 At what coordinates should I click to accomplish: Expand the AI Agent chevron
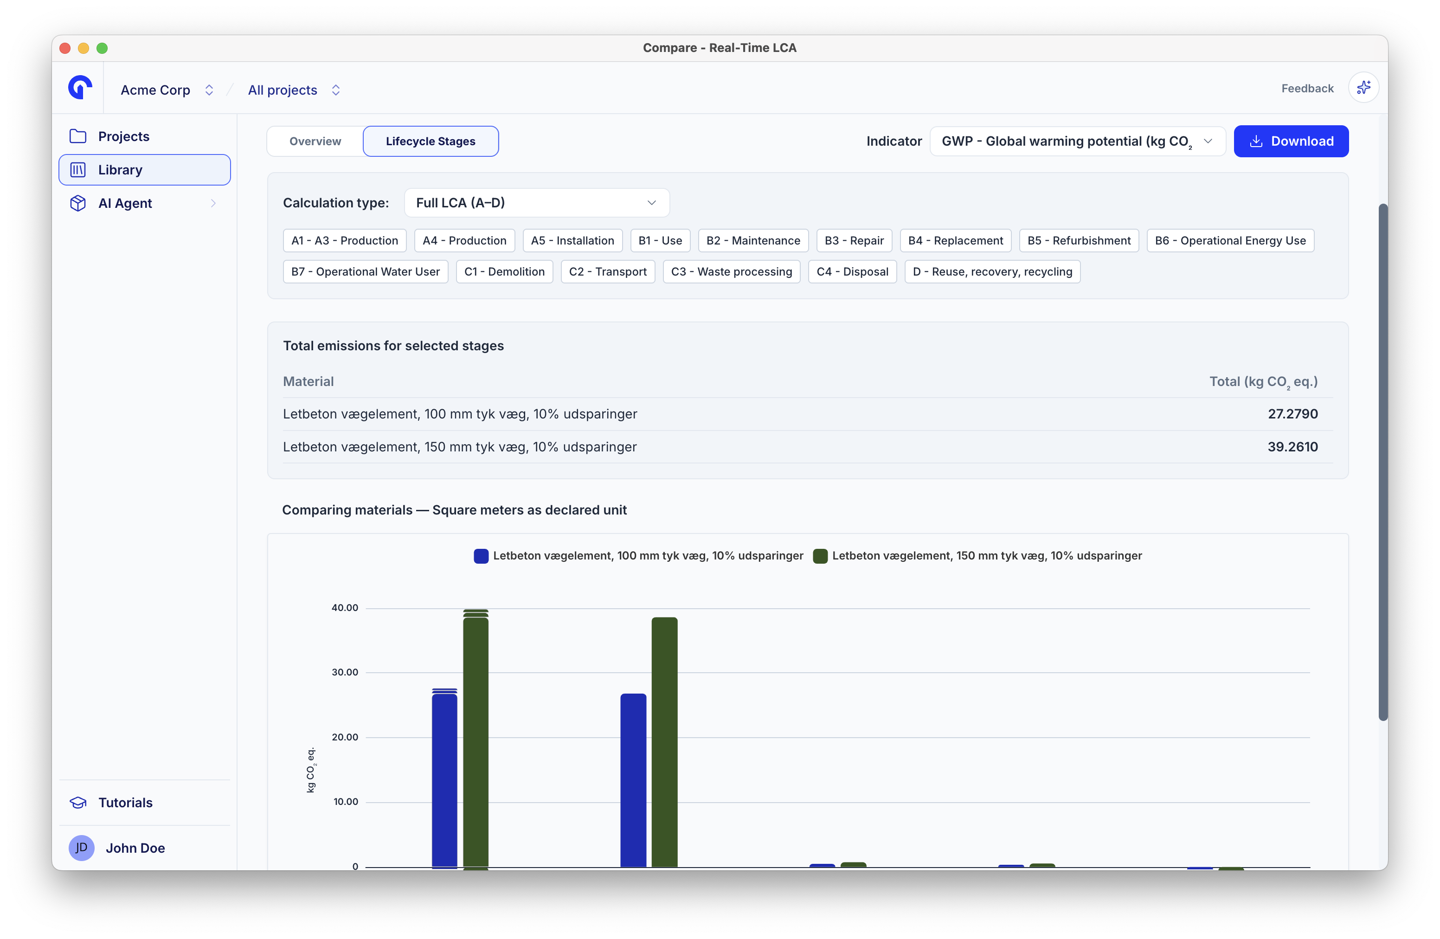213,203
